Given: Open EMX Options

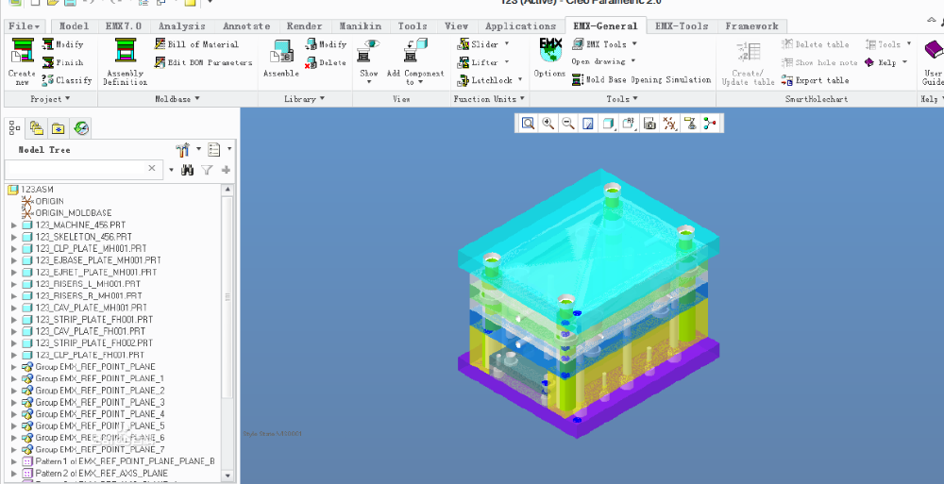Looking at the screenshot, I should coord(549,58).
